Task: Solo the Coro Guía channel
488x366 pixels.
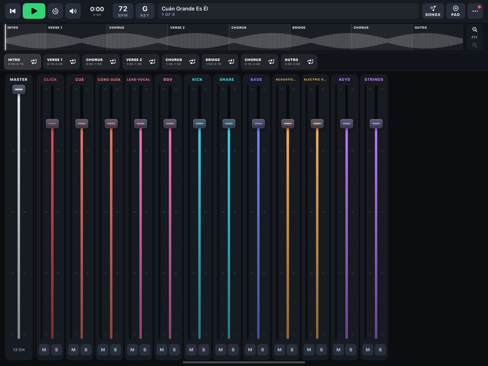Action: 115,350
